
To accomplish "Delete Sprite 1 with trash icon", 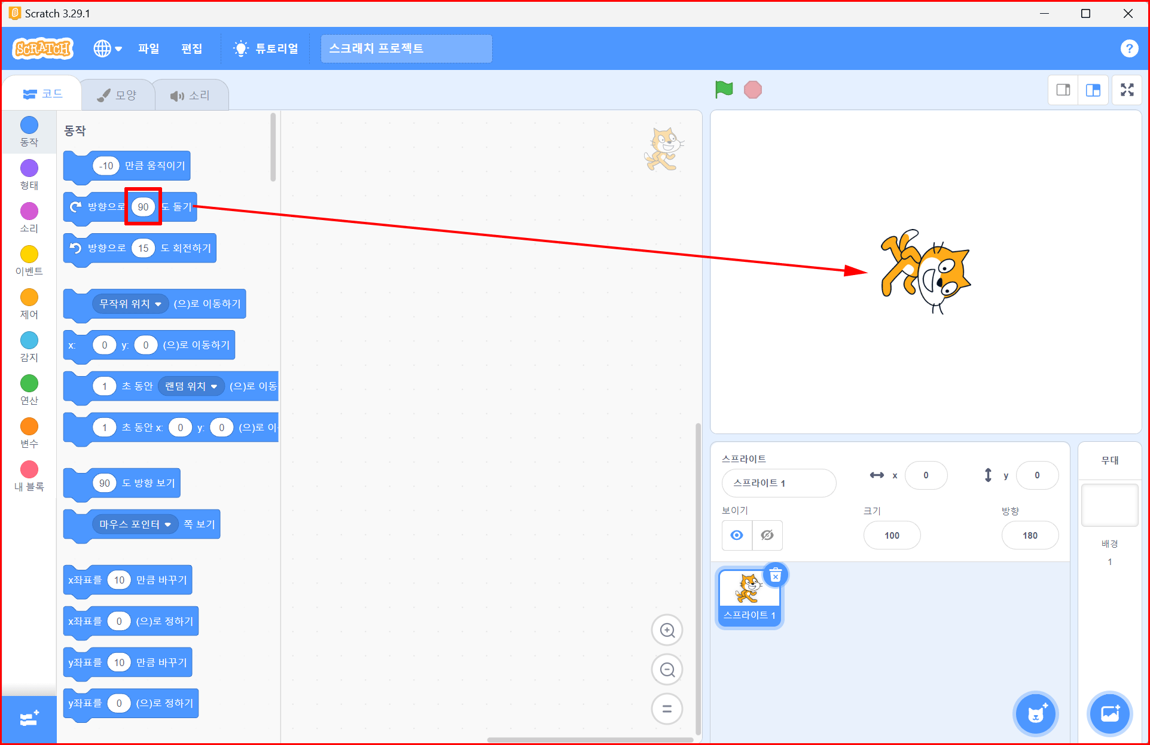I will point(776,576).
